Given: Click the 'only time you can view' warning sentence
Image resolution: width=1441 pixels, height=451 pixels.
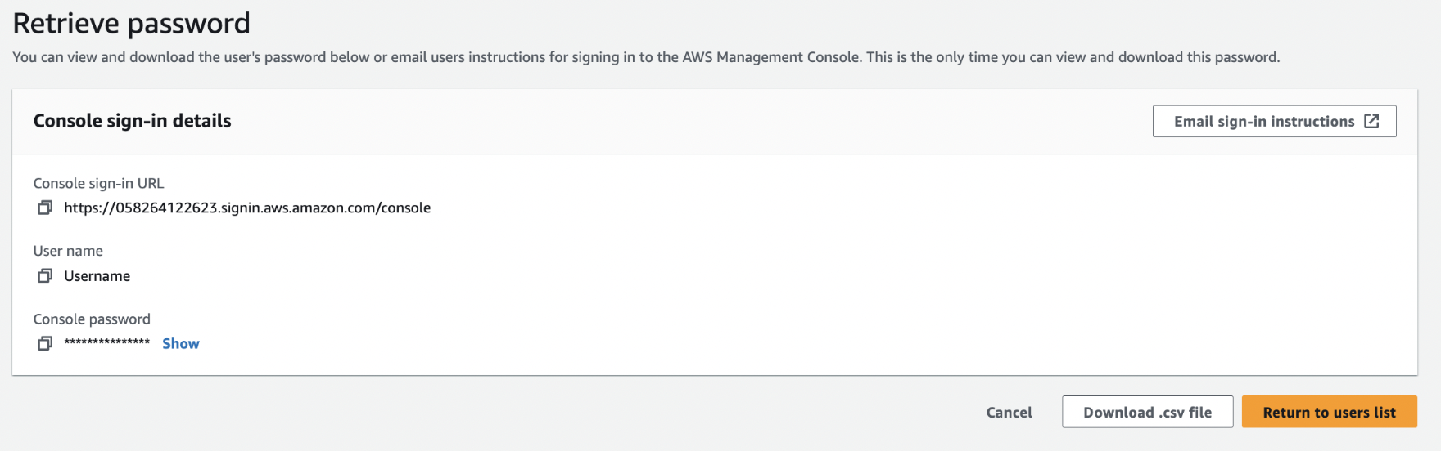Looking at the screenshot, I should [1073, 57].
